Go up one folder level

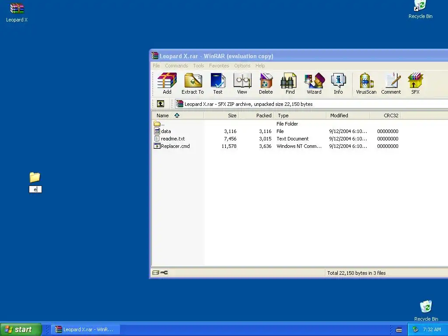coord(161,104)
